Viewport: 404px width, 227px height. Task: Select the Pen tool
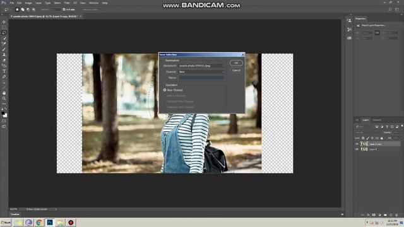tap(4, 77)
